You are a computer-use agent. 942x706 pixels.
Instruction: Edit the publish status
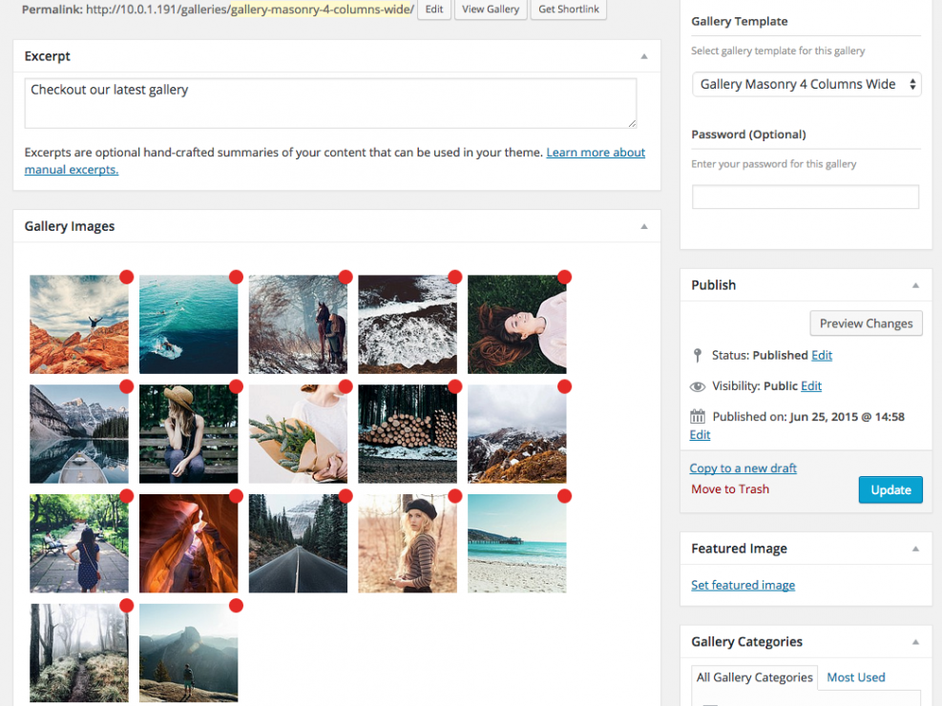(821, 356)
